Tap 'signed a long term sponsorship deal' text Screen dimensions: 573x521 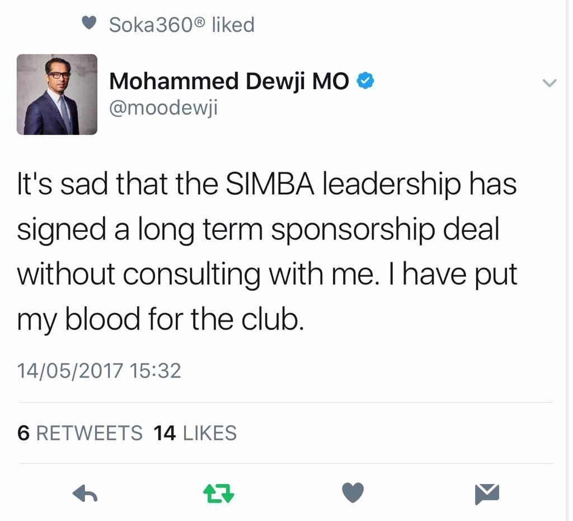pos(257,230)
